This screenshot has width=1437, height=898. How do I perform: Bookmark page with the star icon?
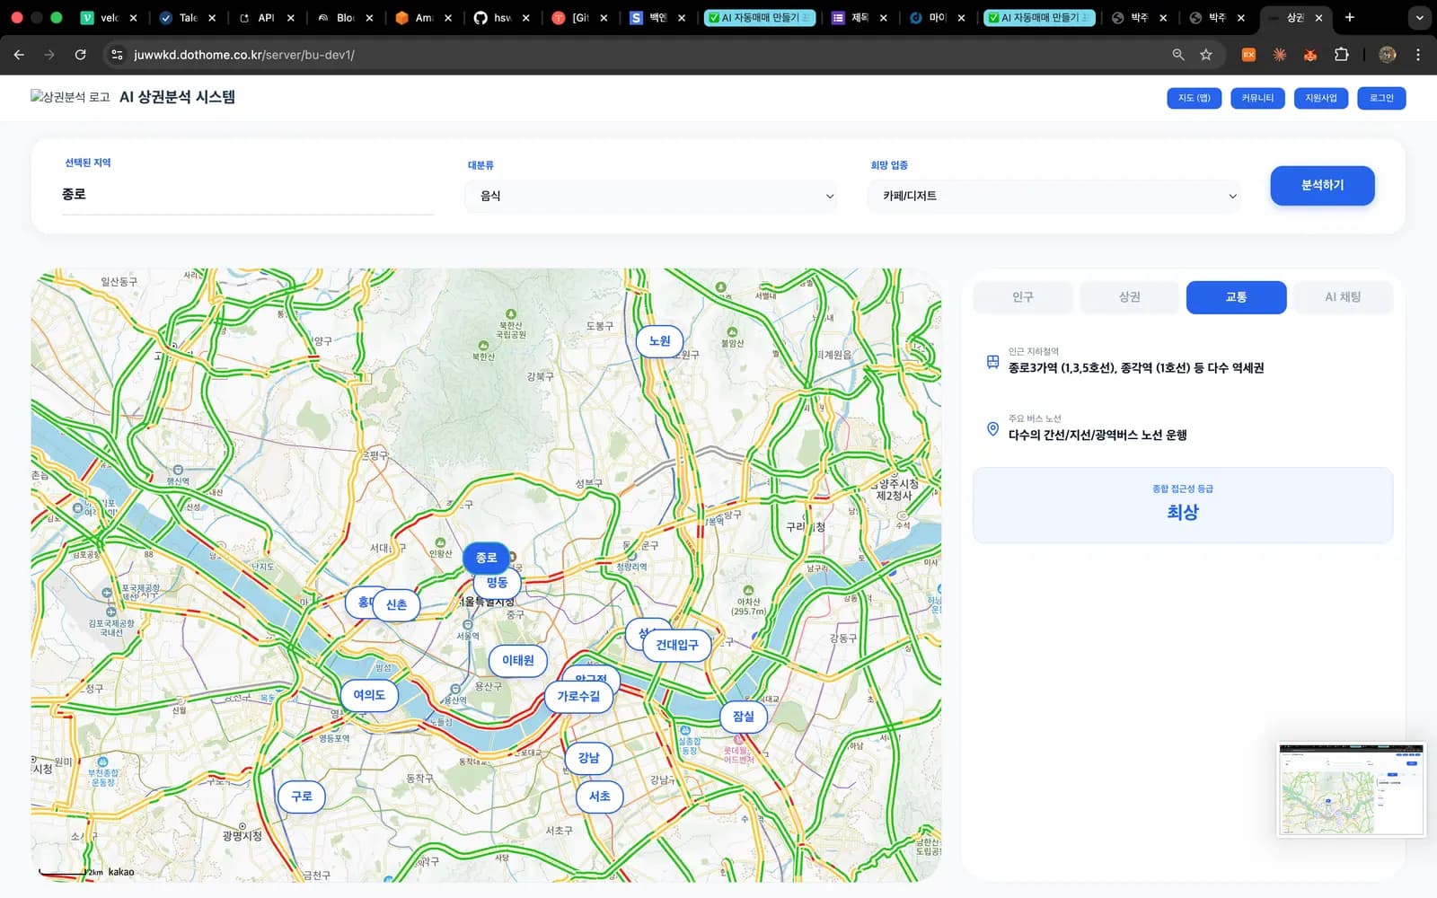pos(1206,55)
